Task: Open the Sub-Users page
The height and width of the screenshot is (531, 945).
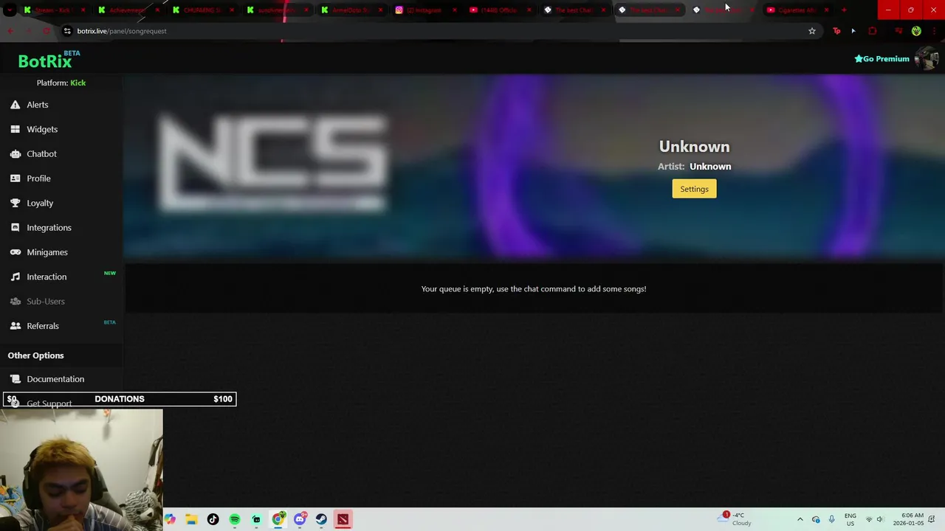Action: (37, 301)
